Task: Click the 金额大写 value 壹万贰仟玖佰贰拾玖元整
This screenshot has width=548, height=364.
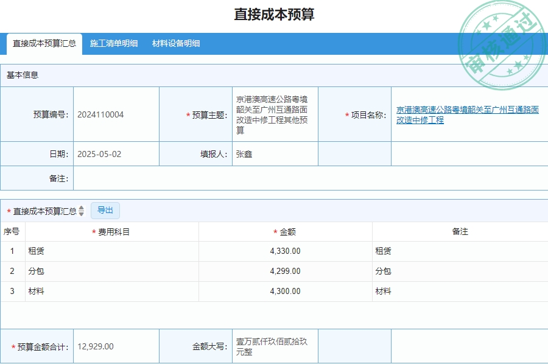Action: click(272, 346)
